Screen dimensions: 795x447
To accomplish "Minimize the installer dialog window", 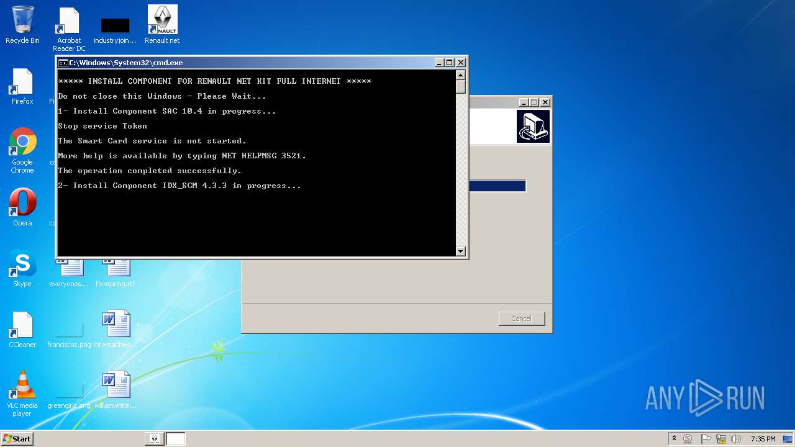I will pyautogui.click(x=524, y=102).
